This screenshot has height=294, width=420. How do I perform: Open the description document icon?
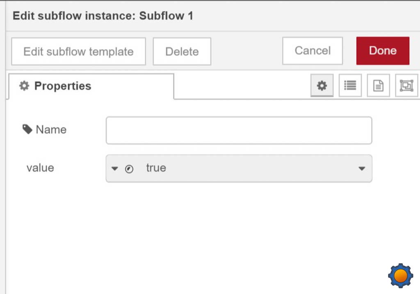[378, 86]
